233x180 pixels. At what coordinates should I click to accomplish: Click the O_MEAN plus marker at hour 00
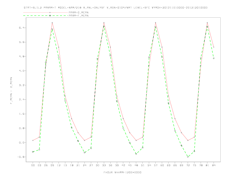click(33, 140)
